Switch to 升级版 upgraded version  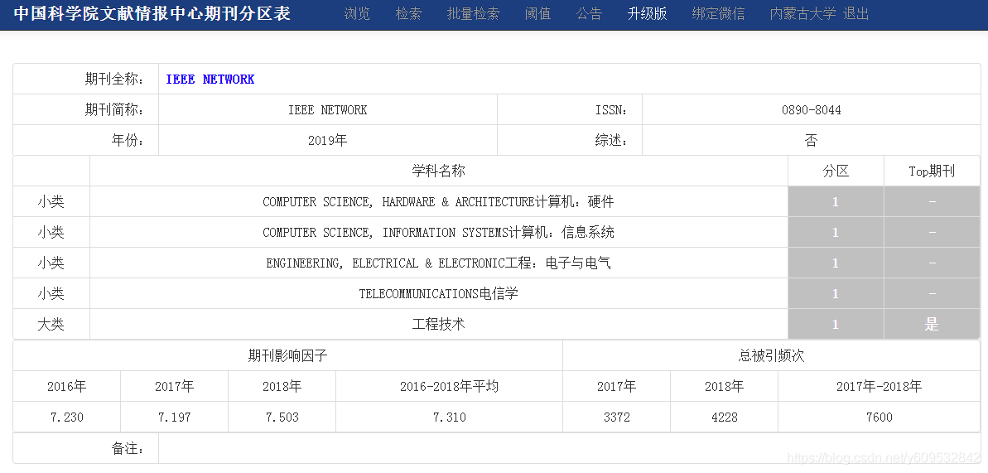(x=647, y=13)
